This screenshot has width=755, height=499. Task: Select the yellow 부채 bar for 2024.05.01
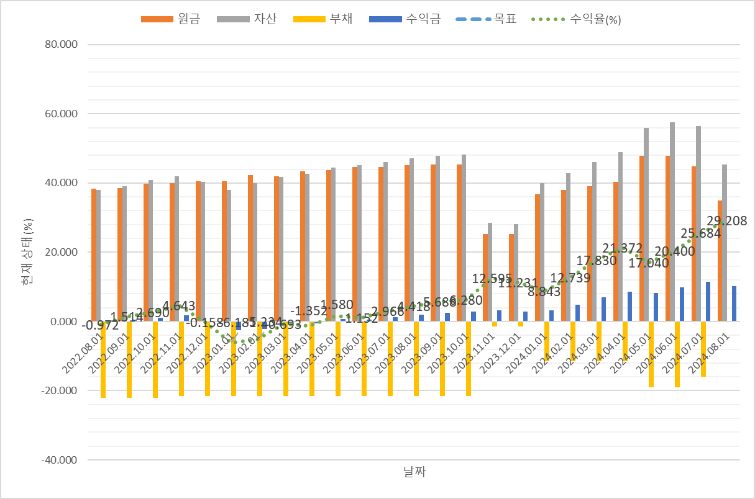tap(651, 354)
